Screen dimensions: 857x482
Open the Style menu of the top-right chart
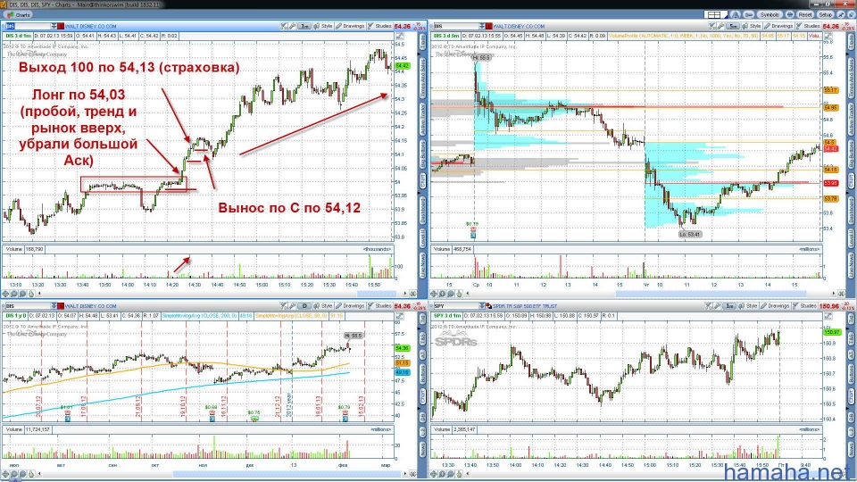(x=752, y=26)
